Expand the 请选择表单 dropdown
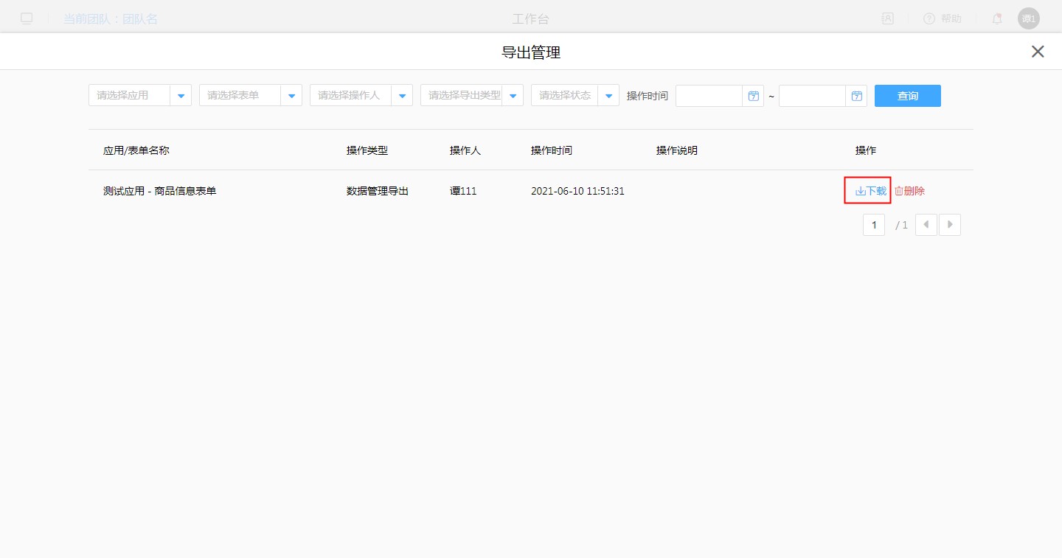The height and width of the screenshot is (558, 1062). pos(291,96)
